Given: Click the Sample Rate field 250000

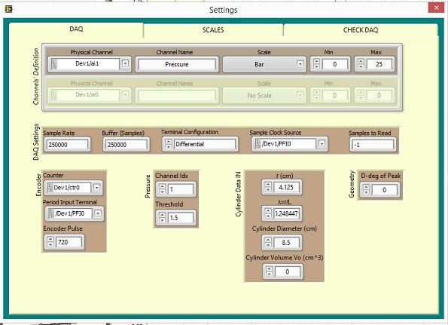Looking at the screenshot, I should 67,145.
